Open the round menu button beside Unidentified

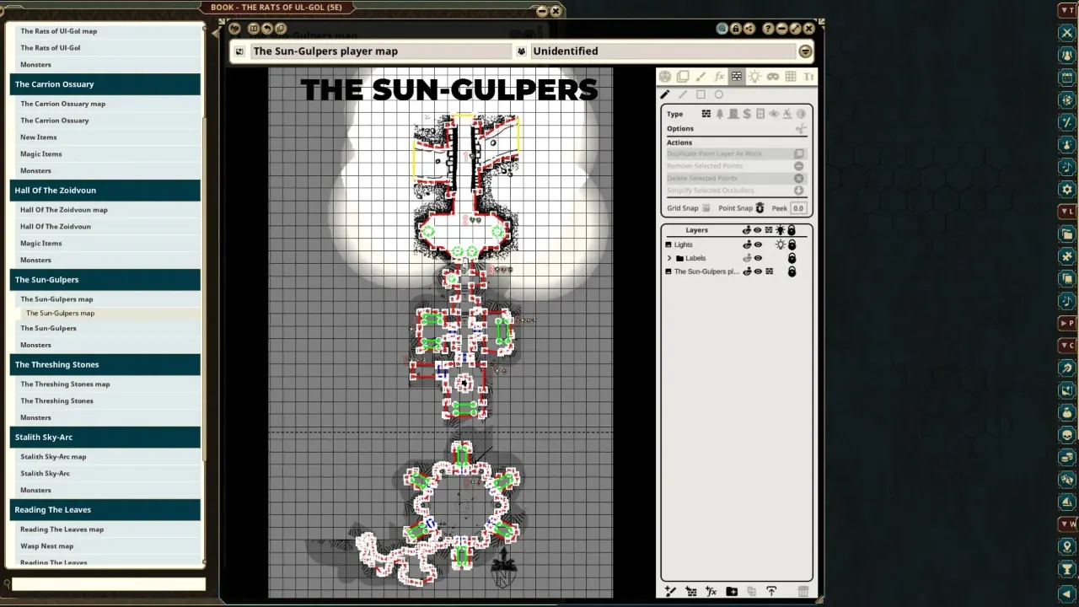(805, 51)
